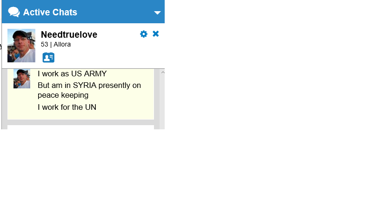This screenshot has width=381, height=214.
Task: Click the Active Chats title
Action: 50,12
